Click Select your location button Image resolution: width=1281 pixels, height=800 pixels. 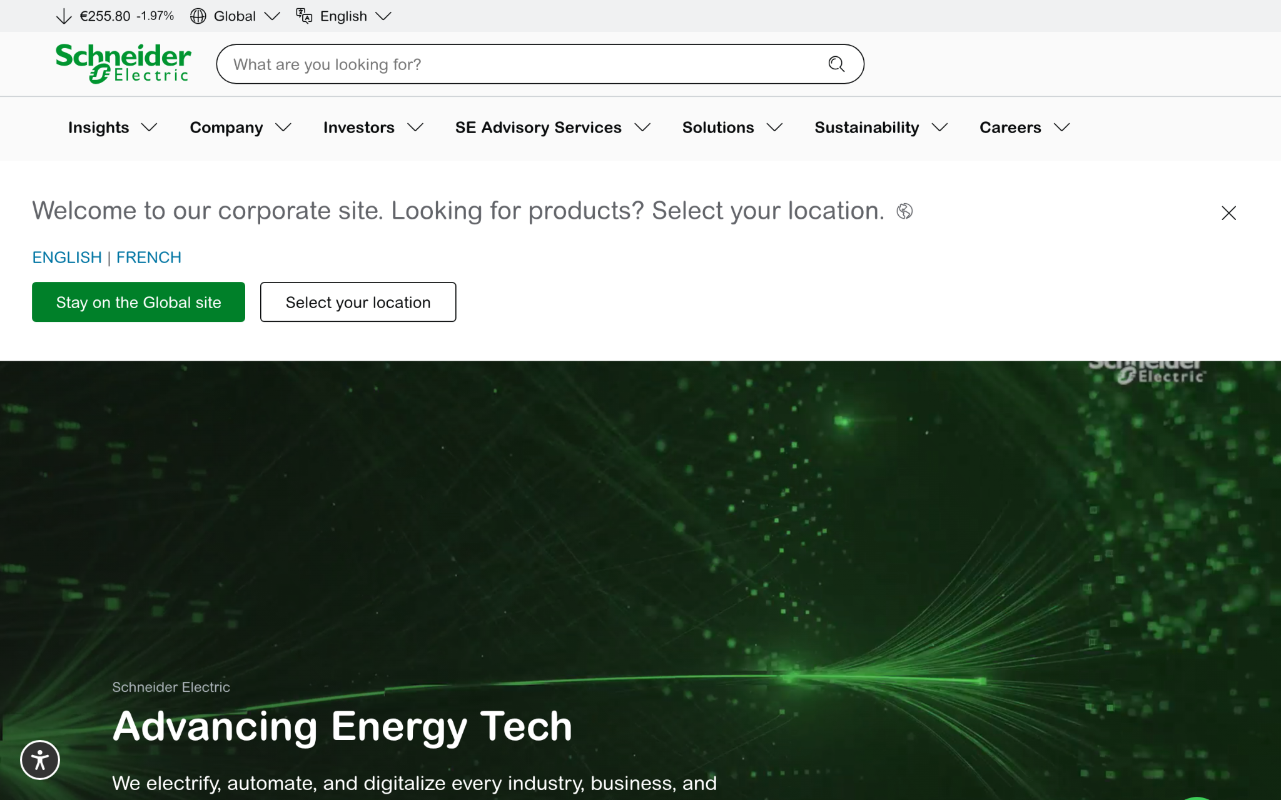pyautogui.click(x=358, y=302)
